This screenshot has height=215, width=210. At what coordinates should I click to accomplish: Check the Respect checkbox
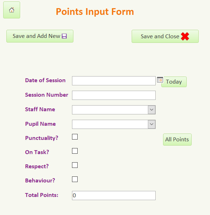click(x=75, y=165)
